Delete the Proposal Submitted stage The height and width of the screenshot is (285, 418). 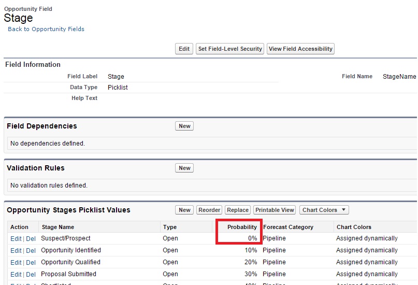(31, 275)
